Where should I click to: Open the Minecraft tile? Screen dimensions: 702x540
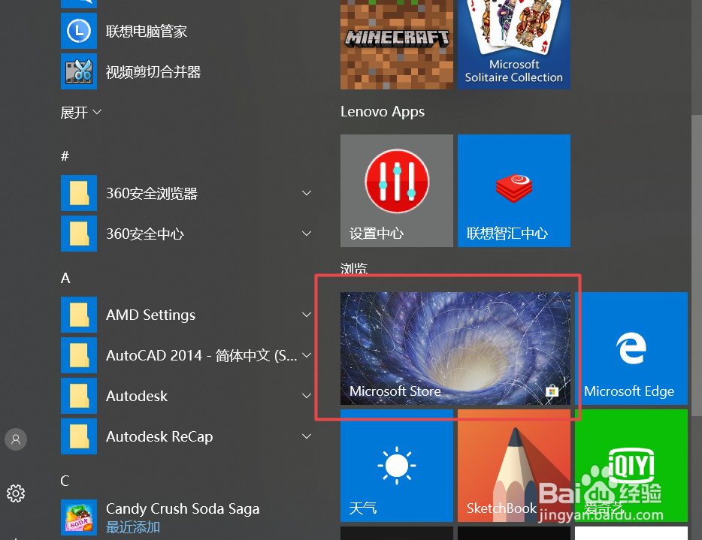tap(397, 44)
